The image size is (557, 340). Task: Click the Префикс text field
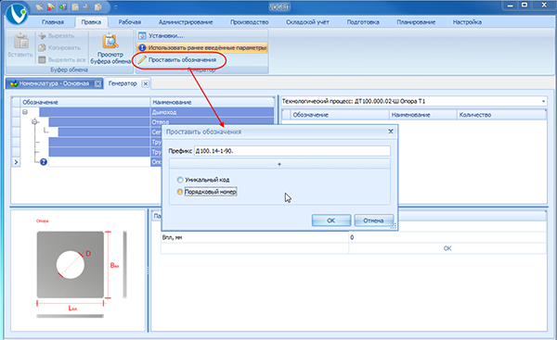(292, 151)
